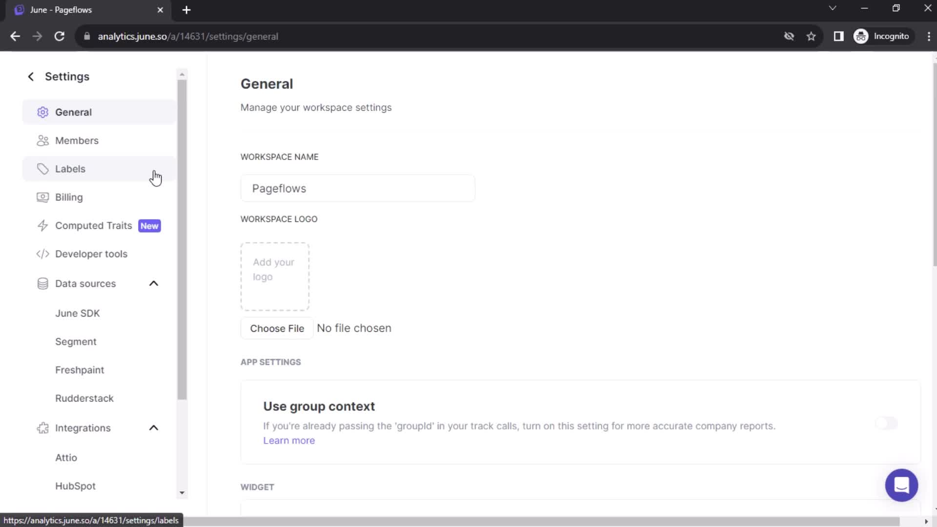Expand the back arrow to return
The width and height of the screenshot is (937, 527).
pyautogui.click(x=30, y=76)
